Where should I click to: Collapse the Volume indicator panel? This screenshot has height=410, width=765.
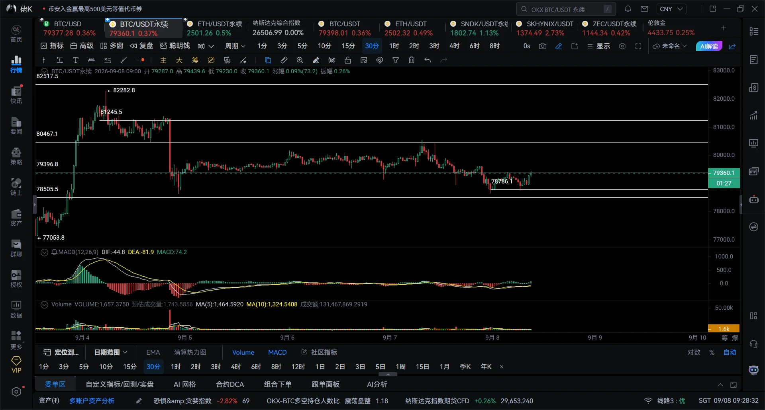point(44,305)
